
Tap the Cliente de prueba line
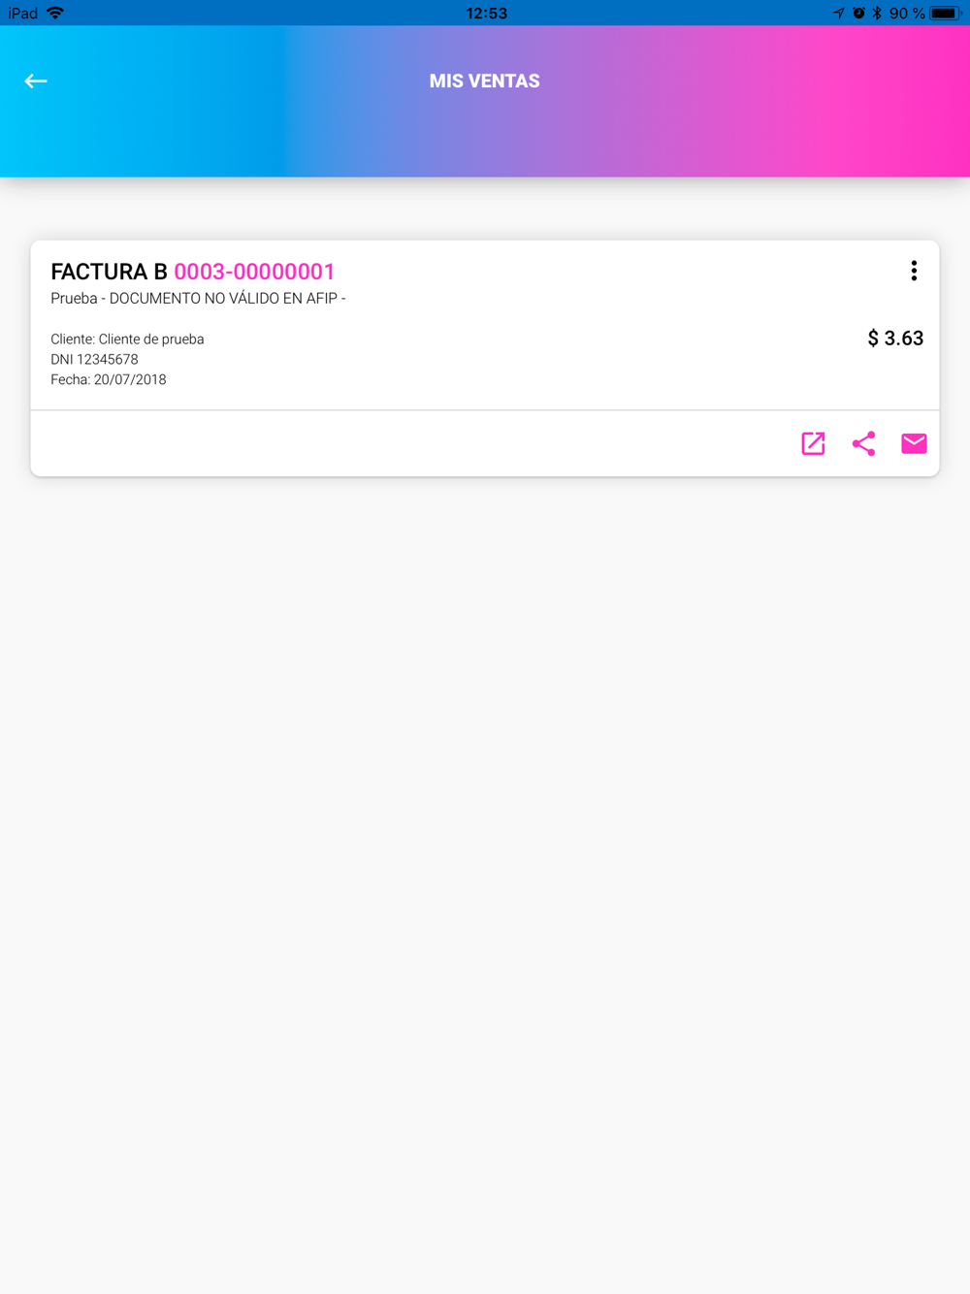click(127, 340)
